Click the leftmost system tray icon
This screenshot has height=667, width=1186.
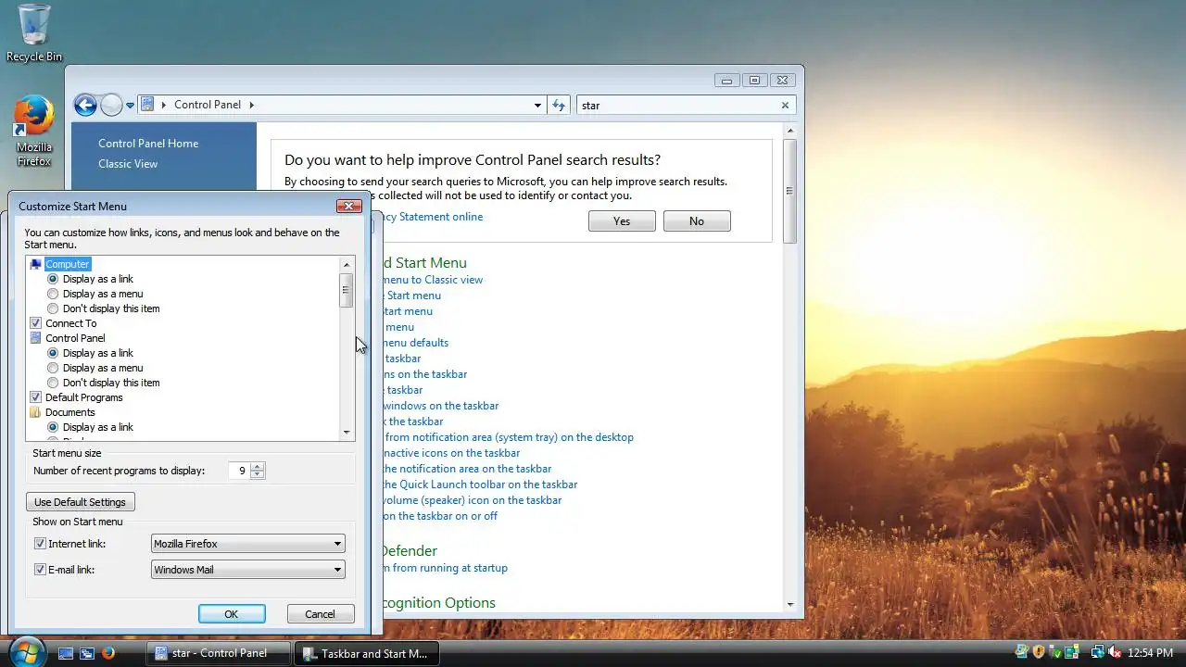1022,653
